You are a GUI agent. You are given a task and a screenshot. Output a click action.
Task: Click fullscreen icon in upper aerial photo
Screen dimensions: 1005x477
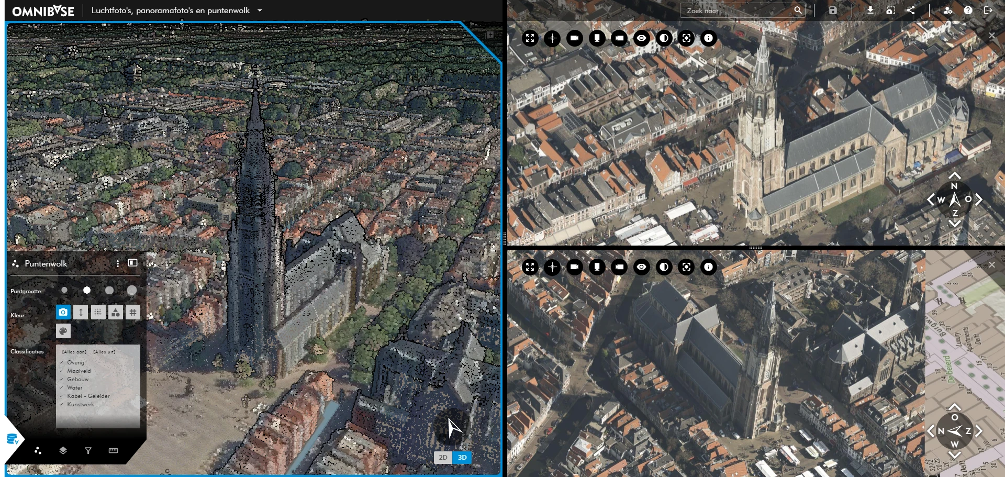(530, 38)
